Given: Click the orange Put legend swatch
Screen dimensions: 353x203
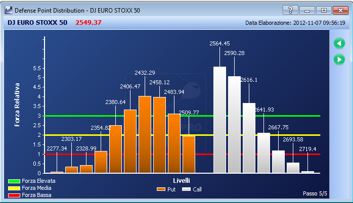Looking at the screenshot, I should pyautogui.click(x=161, y=189).
